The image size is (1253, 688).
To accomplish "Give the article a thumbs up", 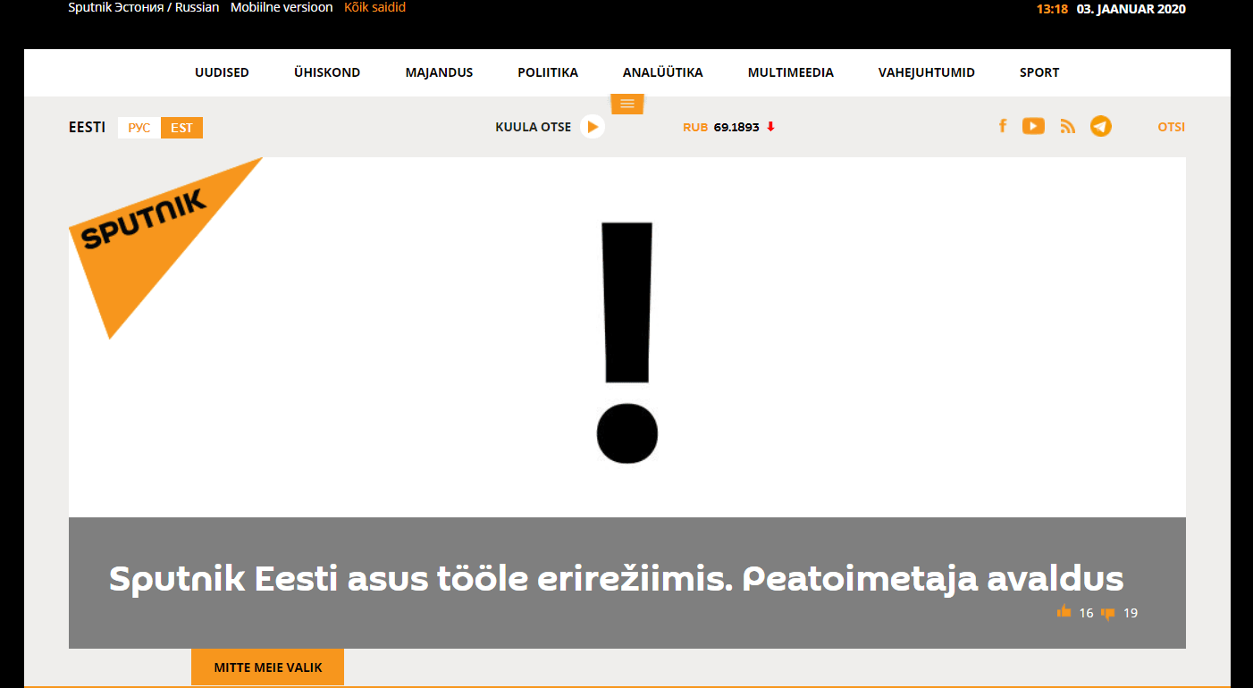I will (1064, 612).
